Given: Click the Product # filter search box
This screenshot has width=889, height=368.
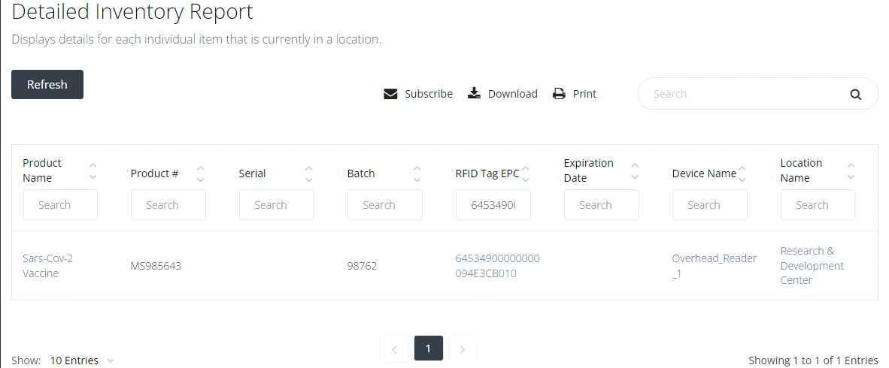Looking at the screenshot, I should pos(168,205).
